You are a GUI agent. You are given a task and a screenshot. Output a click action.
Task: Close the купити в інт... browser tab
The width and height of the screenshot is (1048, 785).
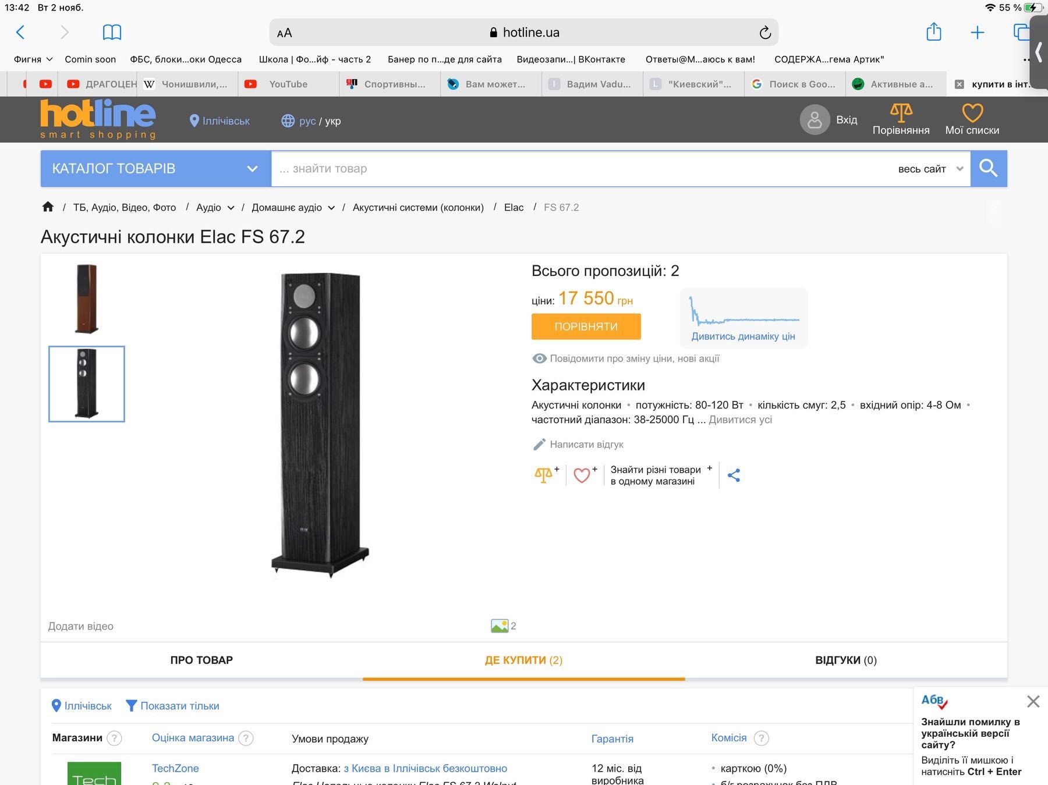[960, 84]
